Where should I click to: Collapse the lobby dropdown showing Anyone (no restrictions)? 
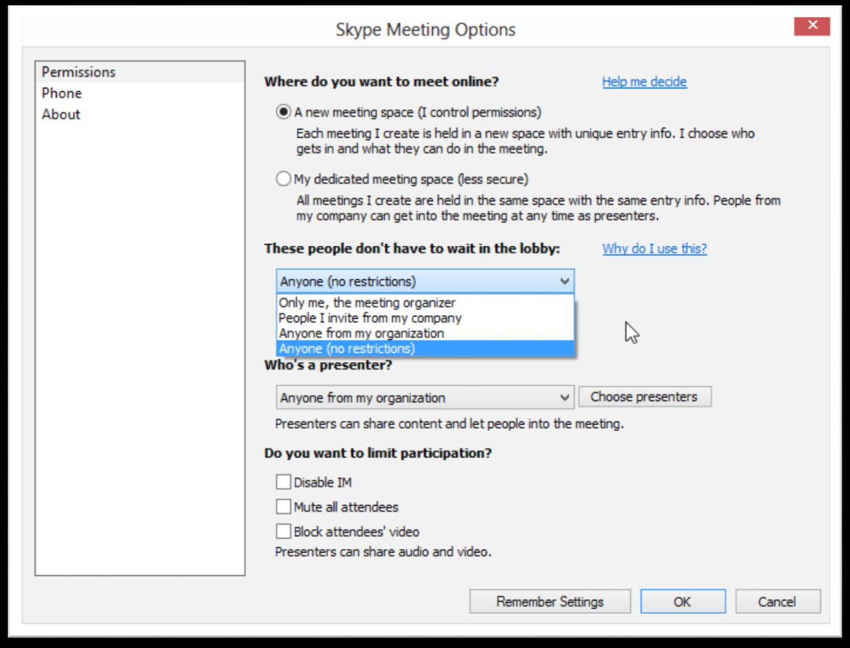coord(425,281)
